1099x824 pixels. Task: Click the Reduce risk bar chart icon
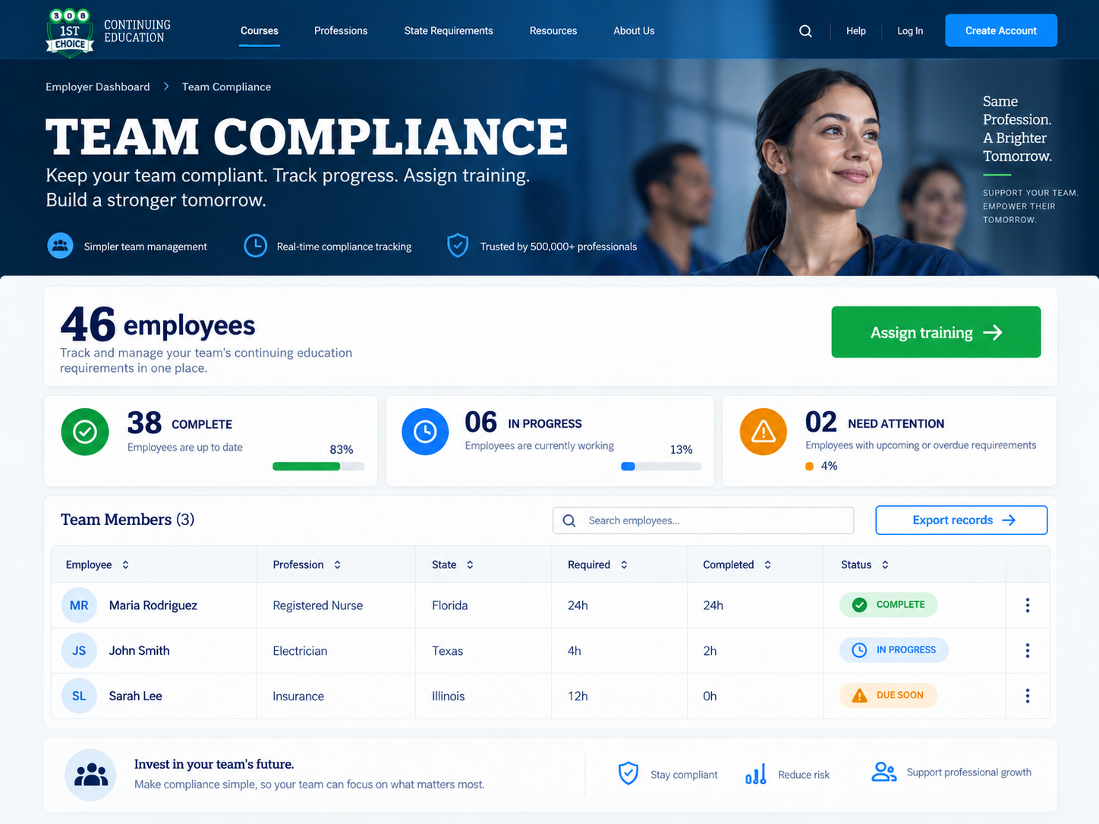tap(756, 774)
